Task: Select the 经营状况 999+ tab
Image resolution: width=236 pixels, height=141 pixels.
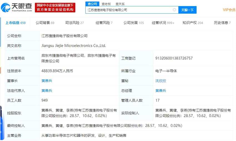Action: coord(163,23)
